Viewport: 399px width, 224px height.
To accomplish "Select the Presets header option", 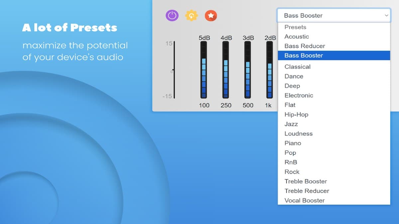I will point(334,27).
